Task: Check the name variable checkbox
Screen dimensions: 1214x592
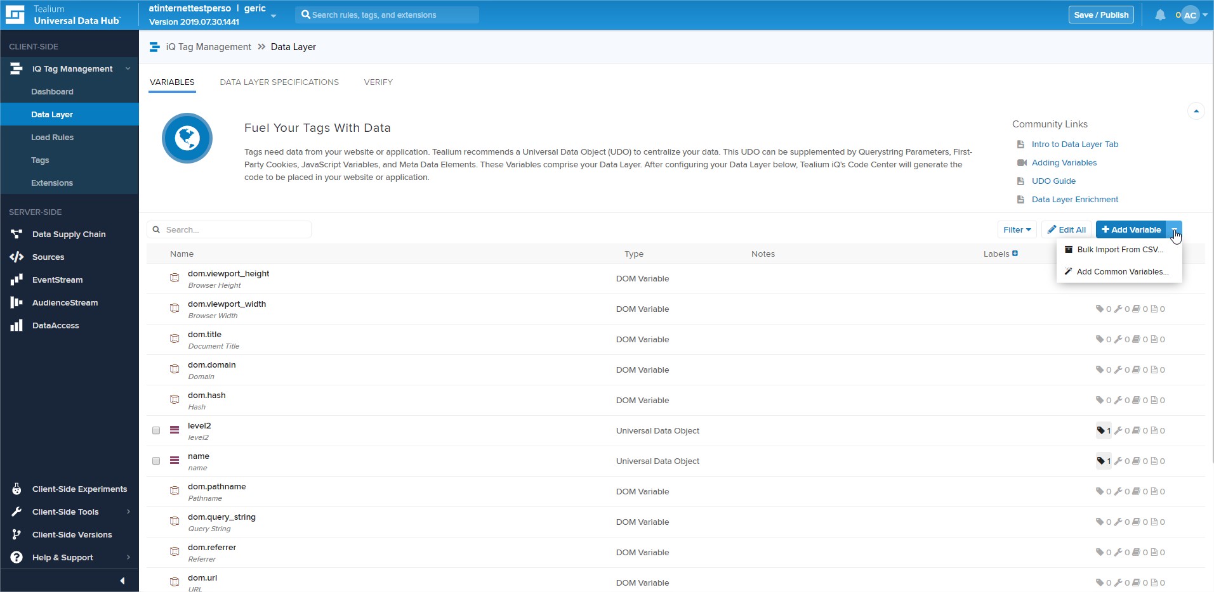Action: coord(156,461)
